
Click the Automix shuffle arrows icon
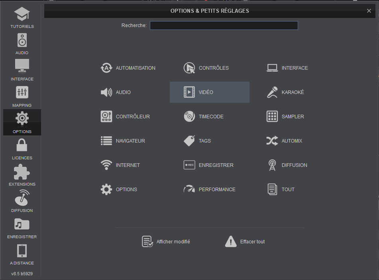(272, 141)
